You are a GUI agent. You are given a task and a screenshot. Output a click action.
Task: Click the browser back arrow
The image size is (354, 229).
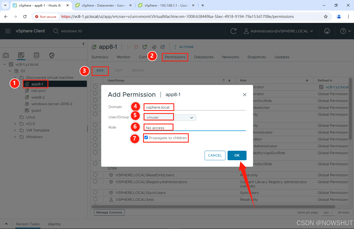tap(6, 17)
